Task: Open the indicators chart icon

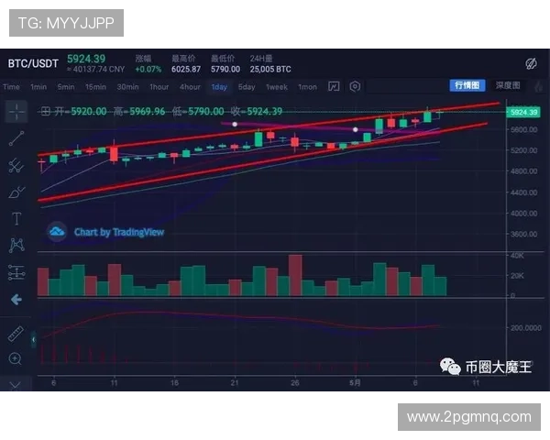Action: tap(334, 86)
